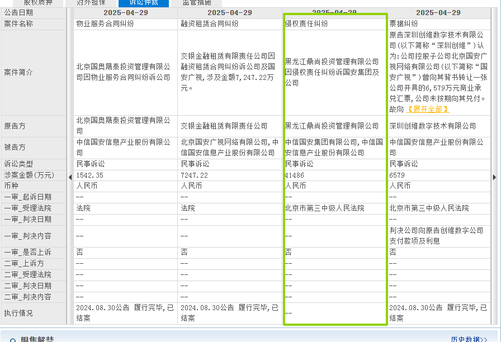
Task: Click date header above 票据纠纷
Action: click(x=438, y=13)
